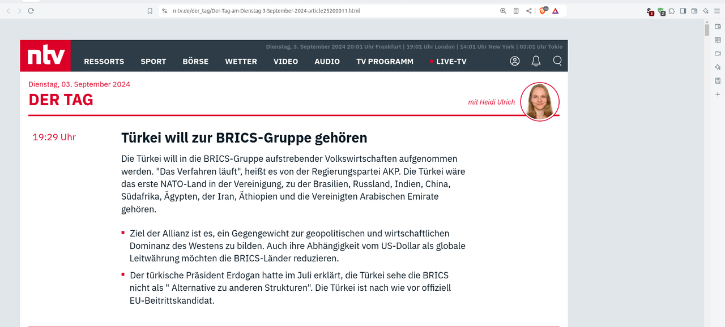Click 'mit Heidi Ulrich' author text

coord(492,102)
